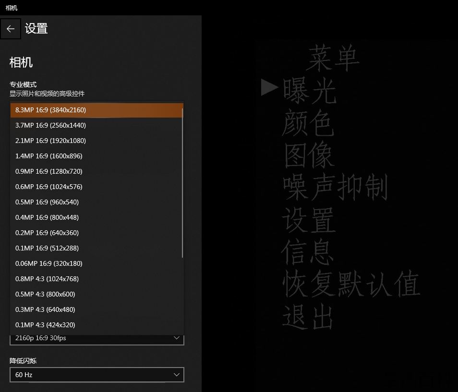Click the resolution list scrollbar
Viewport: 458px width, 392px height.
coord(182,183)
